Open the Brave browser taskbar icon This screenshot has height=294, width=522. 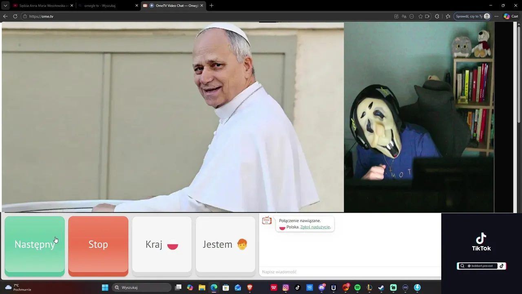tap(250, 287)
